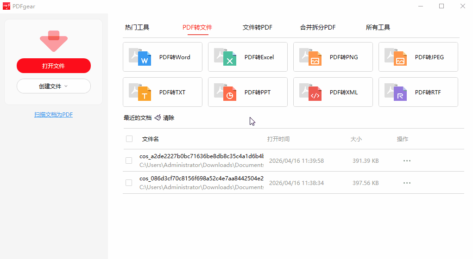Image resolution: width=473 pixels, height=259 pixels.
Task: Click the PDF转RTF purple icon
Action: pos(396,92)
